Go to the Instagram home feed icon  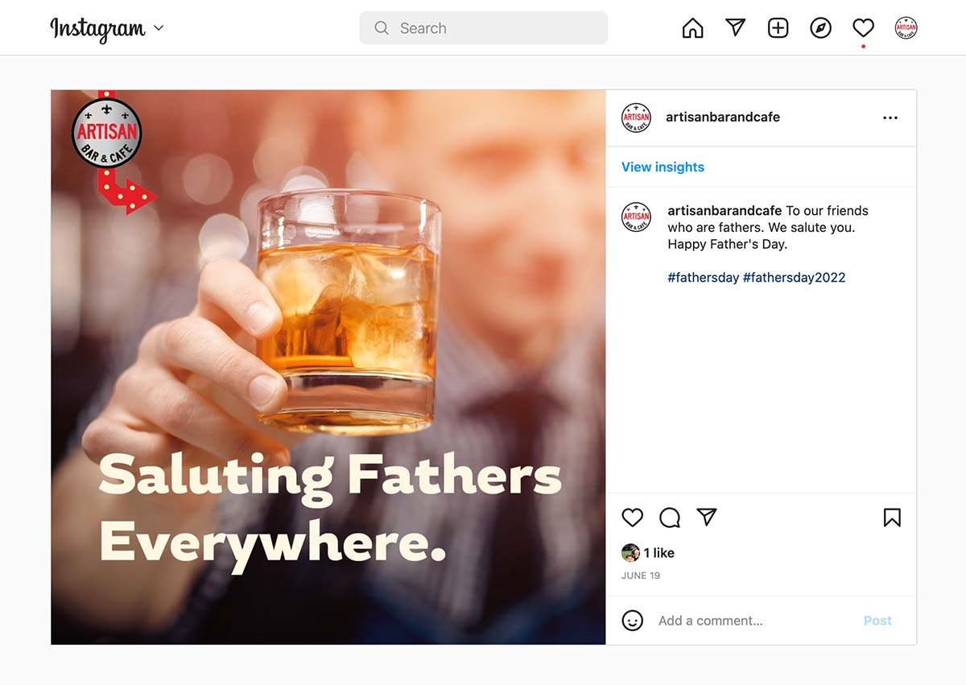click(692, 28)
